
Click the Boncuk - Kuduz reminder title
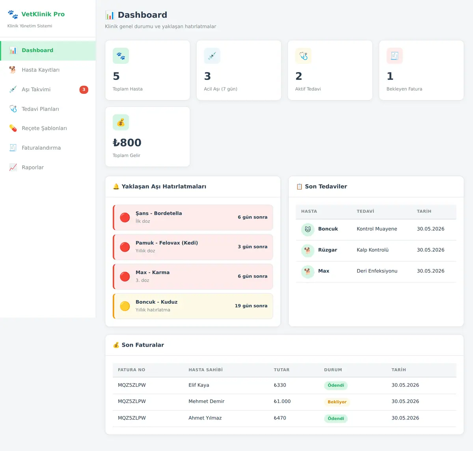156,302
